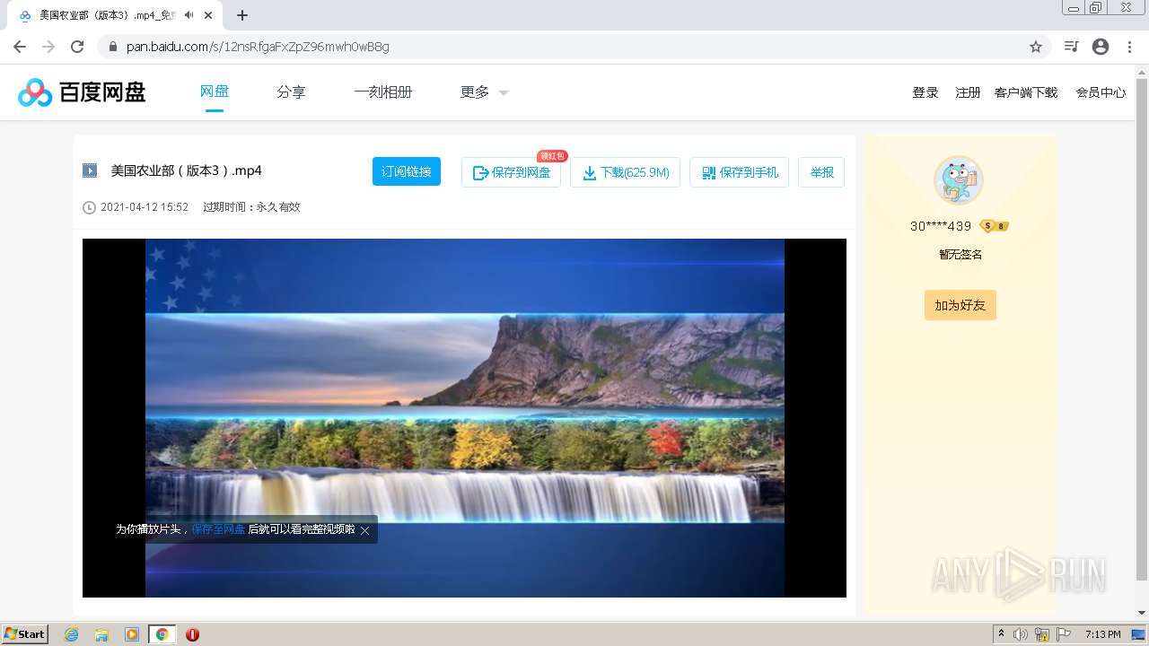Click the clock icon beside the share date

pyautogui.click(x=89, y=207)
